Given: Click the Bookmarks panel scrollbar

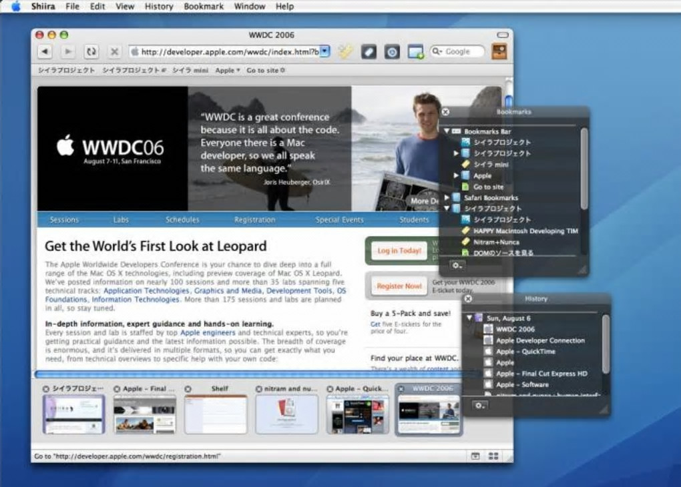Looking at the screenshot, I should pyautogui.click(x=584, y=168).
